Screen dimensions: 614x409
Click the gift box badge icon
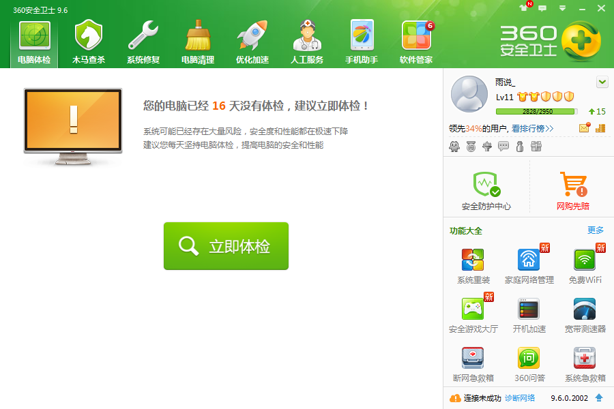[536, 147]
